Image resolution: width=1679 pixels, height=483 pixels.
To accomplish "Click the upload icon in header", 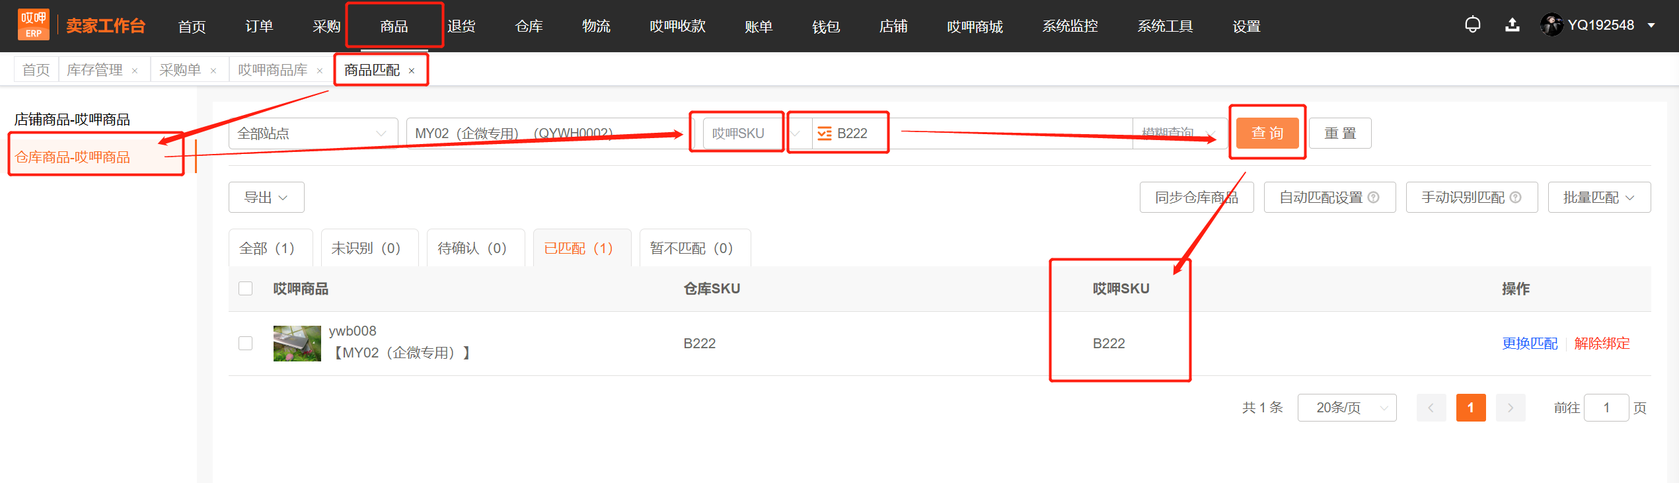I will (1512, 25).
